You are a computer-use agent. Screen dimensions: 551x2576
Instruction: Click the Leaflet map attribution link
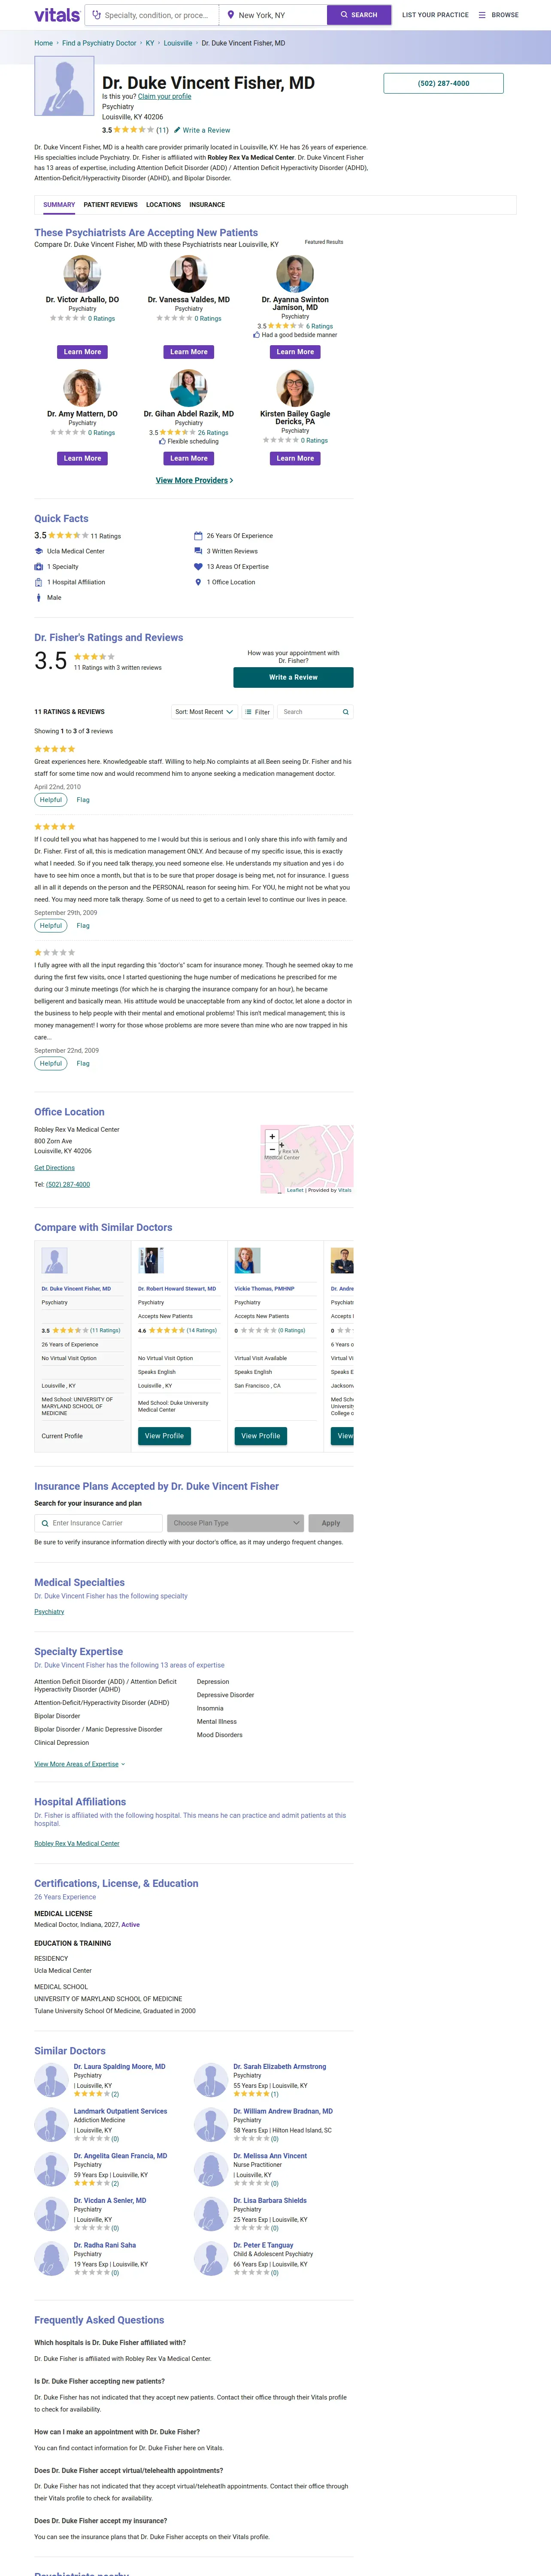coord(295,1190)
